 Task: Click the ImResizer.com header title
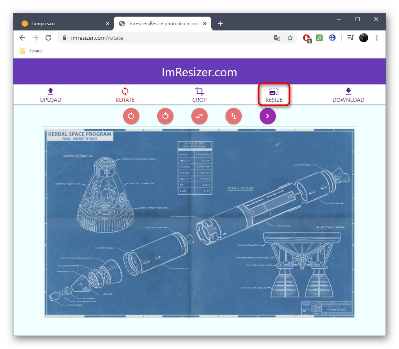[199, 72]
